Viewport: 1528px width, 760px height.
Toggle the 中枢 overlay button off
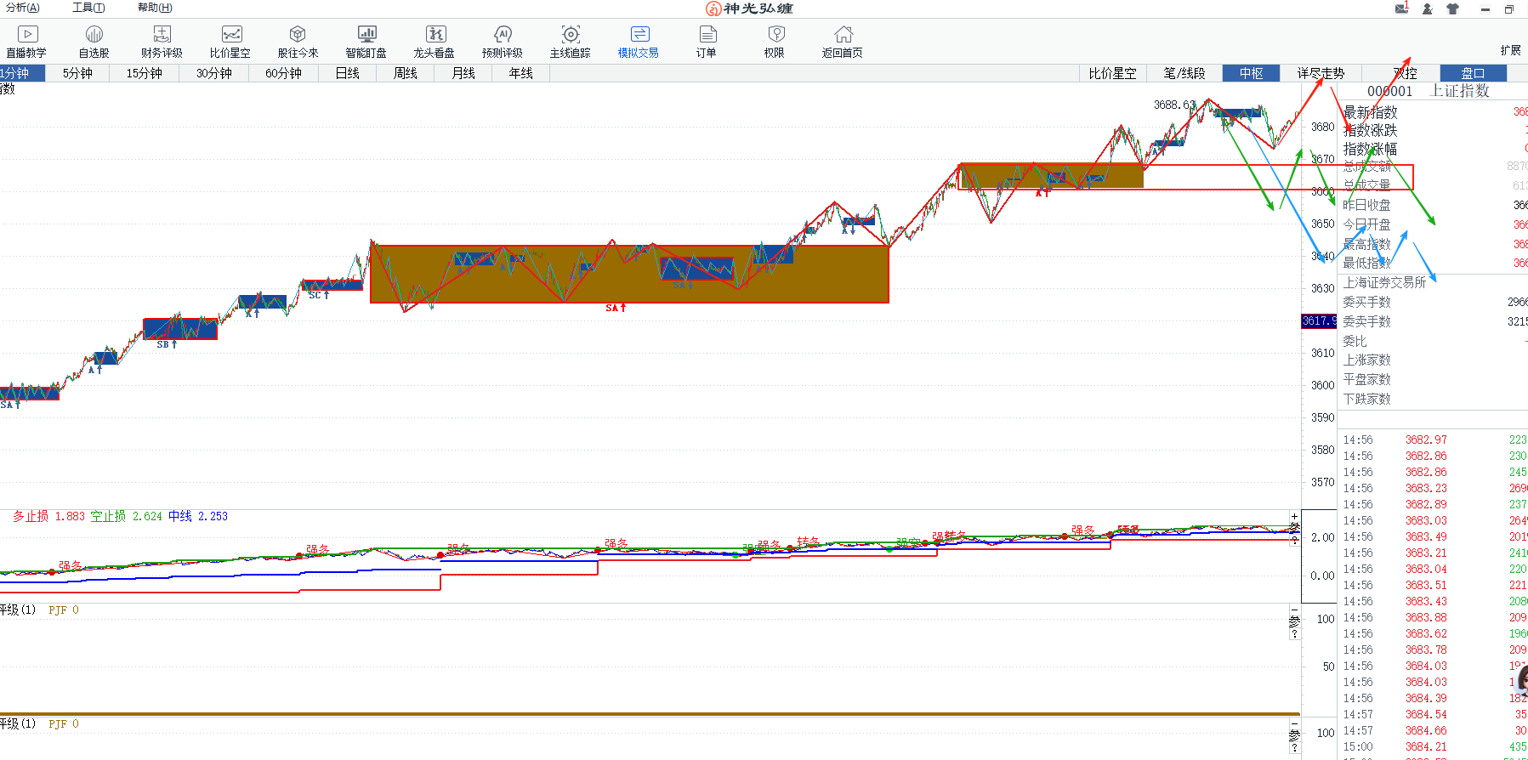(1251, 73)
